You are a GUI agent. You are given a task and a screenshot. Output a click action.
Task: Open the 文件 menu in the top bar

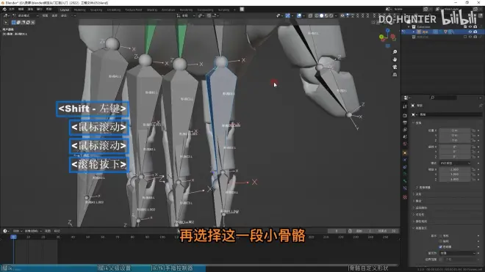click(x=12, y=10)
